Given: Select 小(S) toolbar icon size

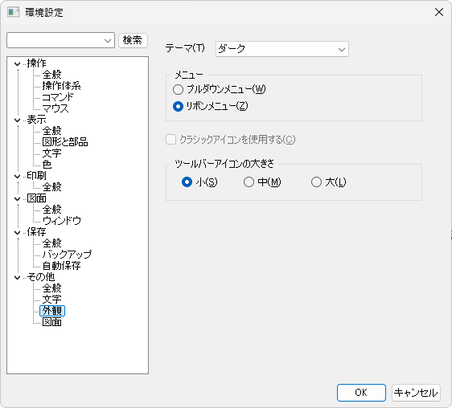Looking at the screenshot, I should [187, 182].
